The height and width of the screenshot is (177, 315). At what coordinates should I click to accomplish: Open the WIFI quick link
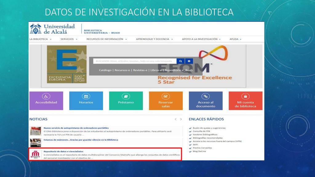(x=195, y=145)
